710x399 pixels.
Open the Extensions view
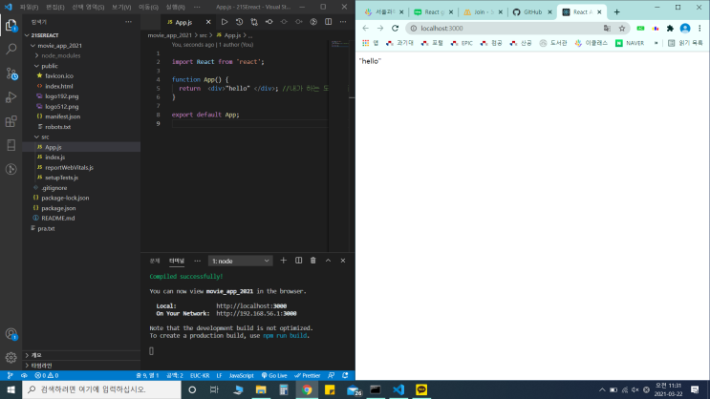(x=11, y=121)
